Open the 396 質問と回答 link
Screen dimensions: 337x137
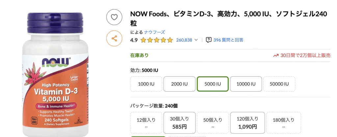pos(228,40)
